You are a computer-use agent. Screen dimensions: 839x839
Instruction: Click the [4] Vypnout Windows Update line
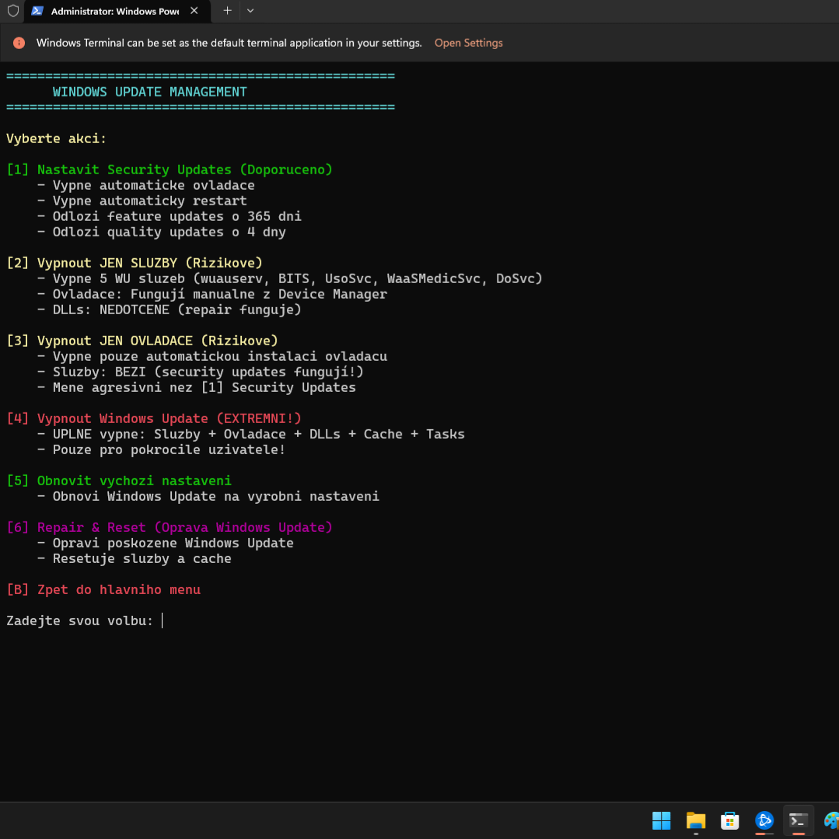click(x=154, y=418)
